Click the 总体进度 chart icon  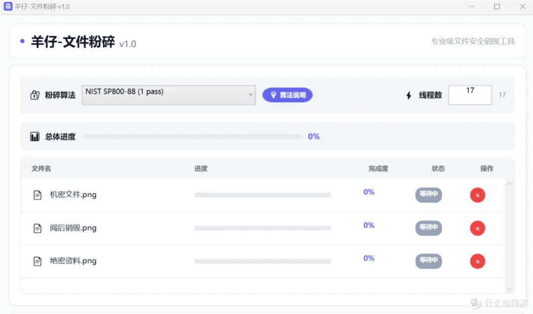pyautogui.click(x=35, y=137)
